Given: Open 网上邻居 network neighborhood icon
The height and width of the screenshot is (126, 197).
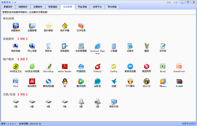Looking at the screenshot, I should 32,46.
